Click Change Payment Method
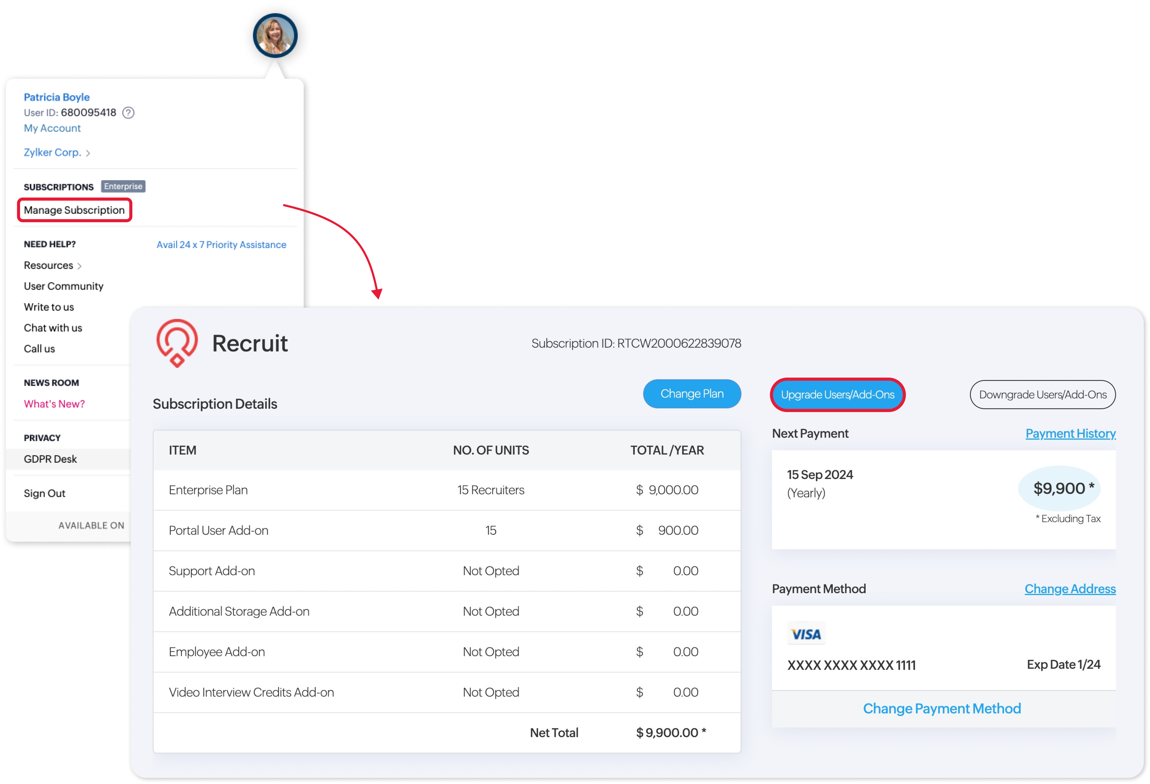 [942, 708]
